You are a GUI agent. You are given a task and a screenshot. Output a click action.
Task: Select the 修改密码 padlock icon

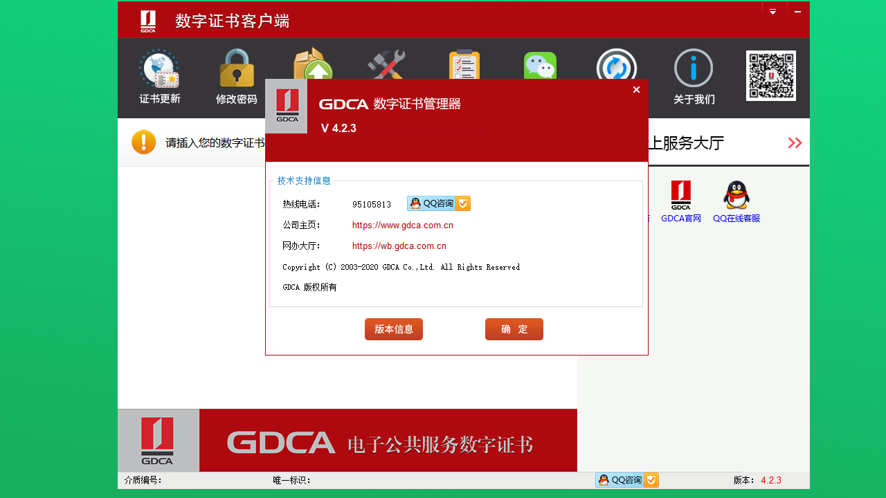tap(236, 66)
